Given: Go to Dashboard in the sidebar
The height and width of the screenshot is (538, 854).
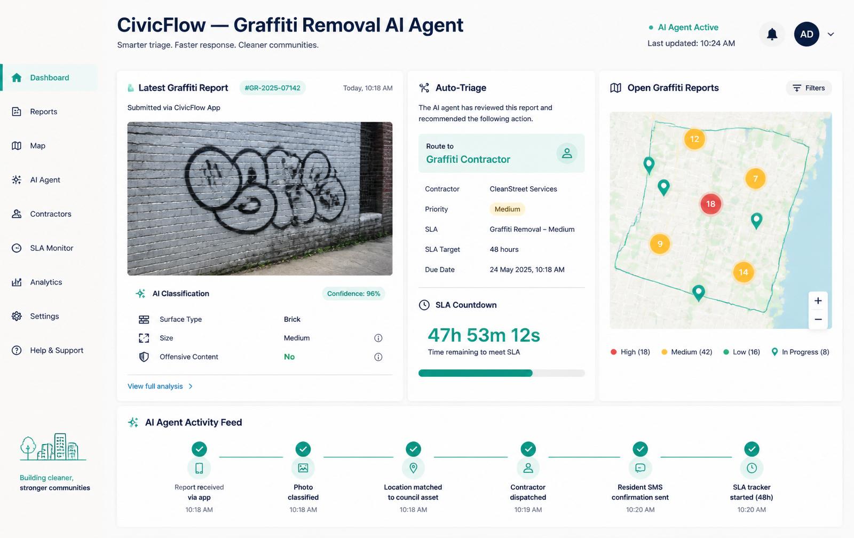Looking at the screenshot, I should [x=49, y=77].
